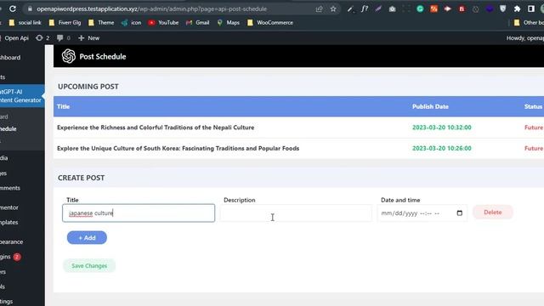Image resolution: width=544 pixels, height=306 pixels.
Task: Click the 2023-03-20 10:26:00 publish date
Action: [442, 148]
